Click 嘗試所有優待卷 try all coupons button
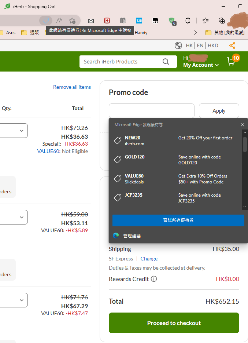The height and width of the screenshot is (343, 248). pyautogui.click(x=178, y=220)
